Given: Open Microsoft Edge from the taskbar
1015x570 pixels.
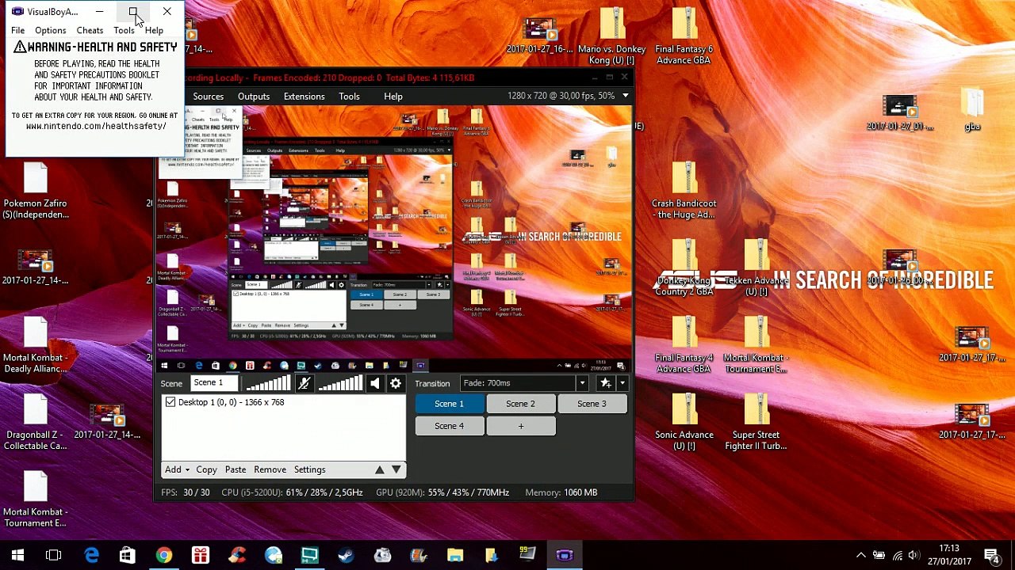Looking at the screenshot, I should pyautogui.click(x=91, y=555).
